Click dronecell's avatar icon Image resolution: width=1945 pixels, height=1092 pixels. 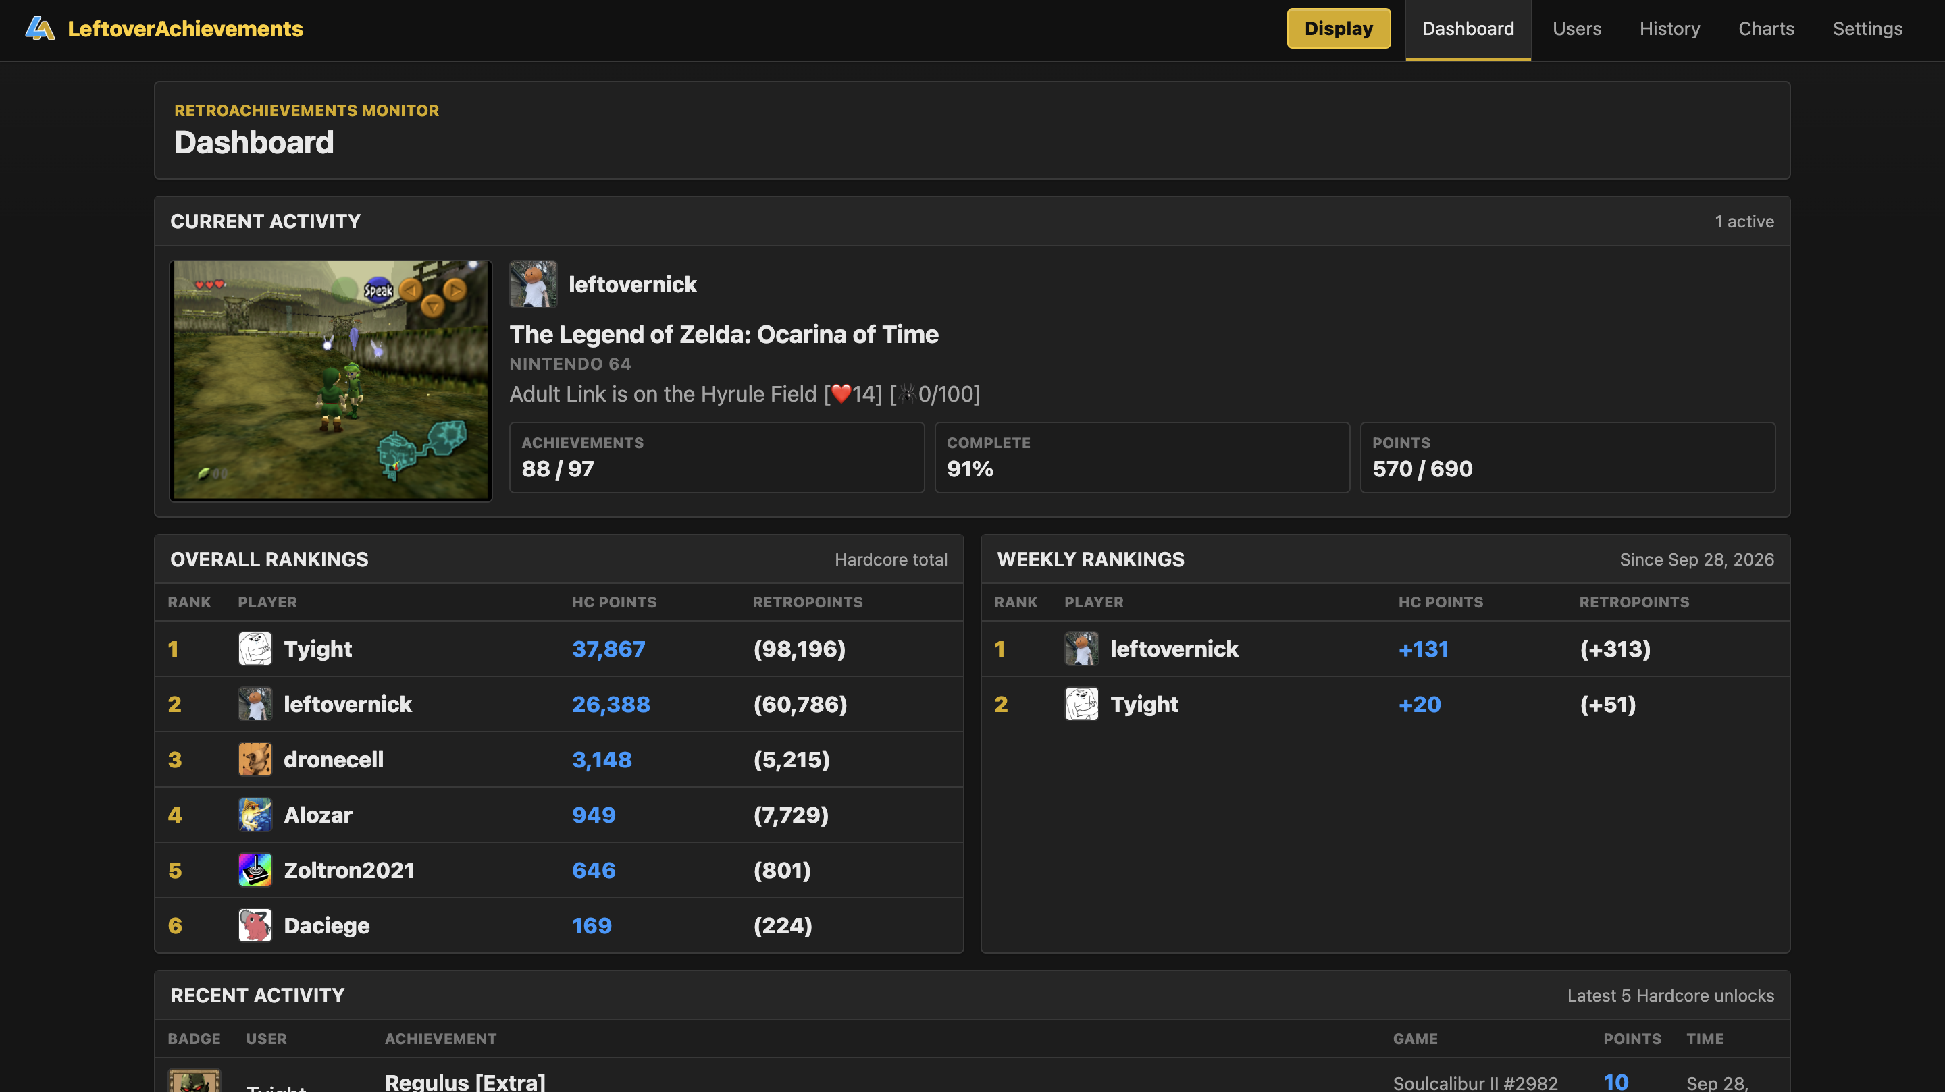[x=255, y=759]
